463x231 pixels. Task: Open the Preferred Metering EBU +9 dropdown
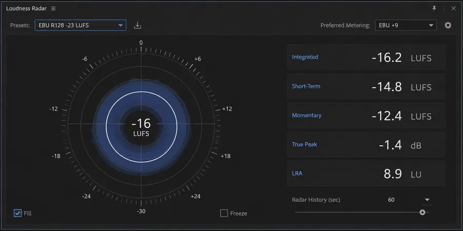(406, 25)
